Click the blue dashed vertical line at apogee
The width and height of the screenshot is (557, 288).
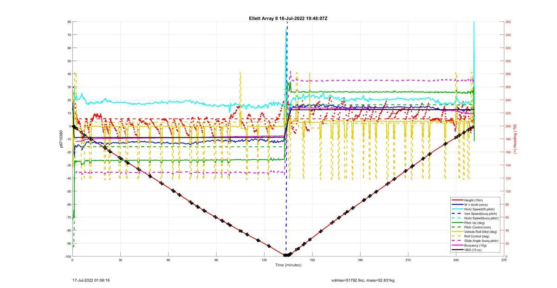(x=286, y=139)
